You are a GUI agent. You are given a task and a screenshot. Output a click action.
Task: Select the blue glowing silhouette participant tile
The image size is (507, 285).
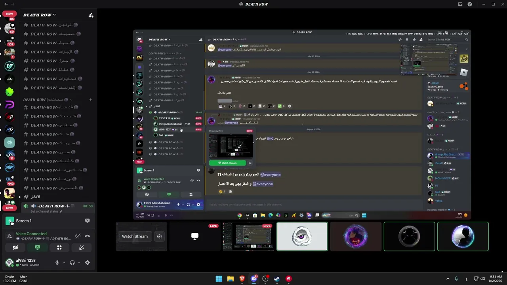[463, 237]
